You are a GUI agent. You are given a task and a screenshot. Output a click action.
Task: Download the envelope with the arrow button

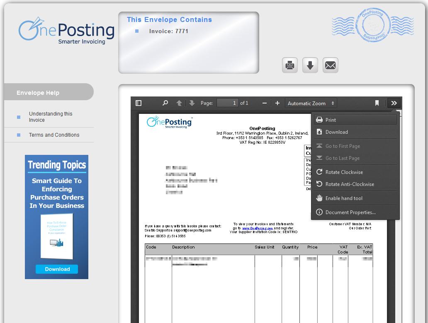[x=310, y=65]
